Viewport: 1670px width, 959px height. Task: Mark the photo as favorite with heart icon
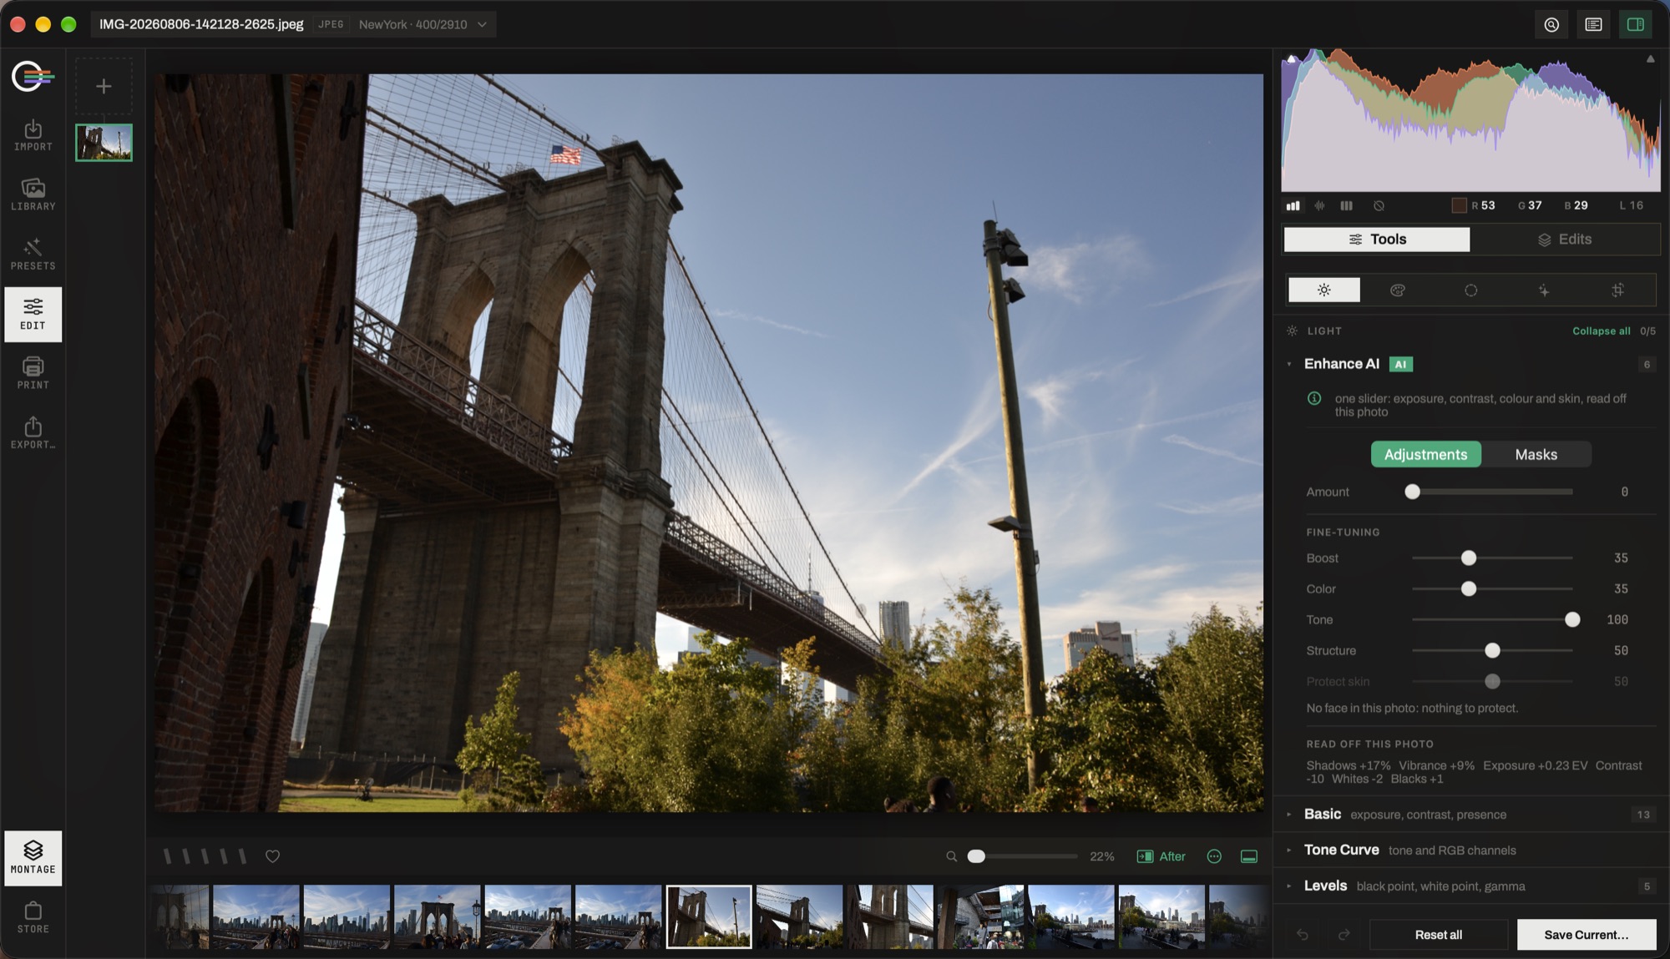coord(272,856)
